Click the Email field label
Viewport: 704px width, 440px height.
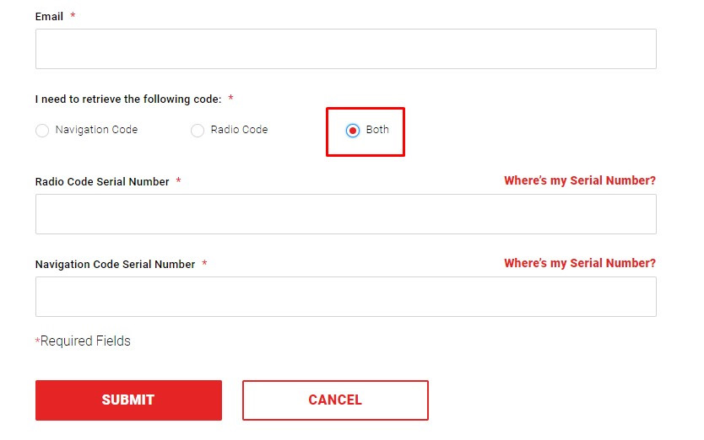(49, 17)
